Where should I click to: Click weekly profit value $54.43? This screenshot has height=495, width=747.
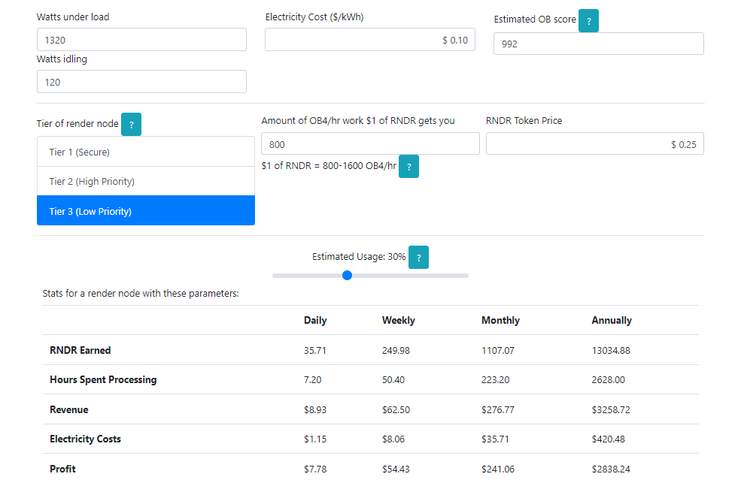tap(396, 469)
